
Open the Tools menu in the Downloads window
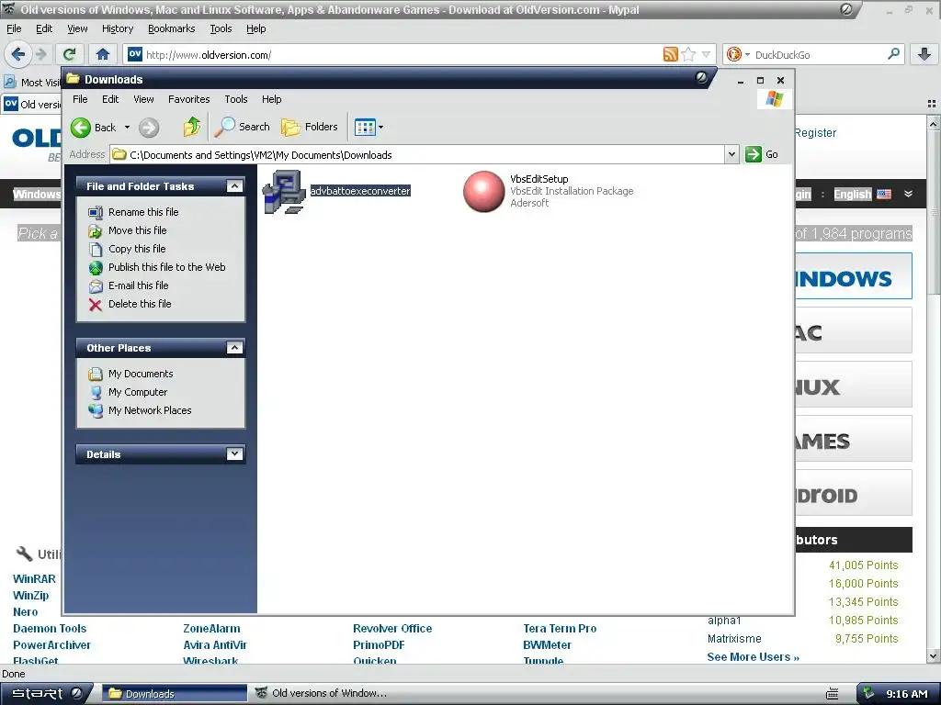236,99
